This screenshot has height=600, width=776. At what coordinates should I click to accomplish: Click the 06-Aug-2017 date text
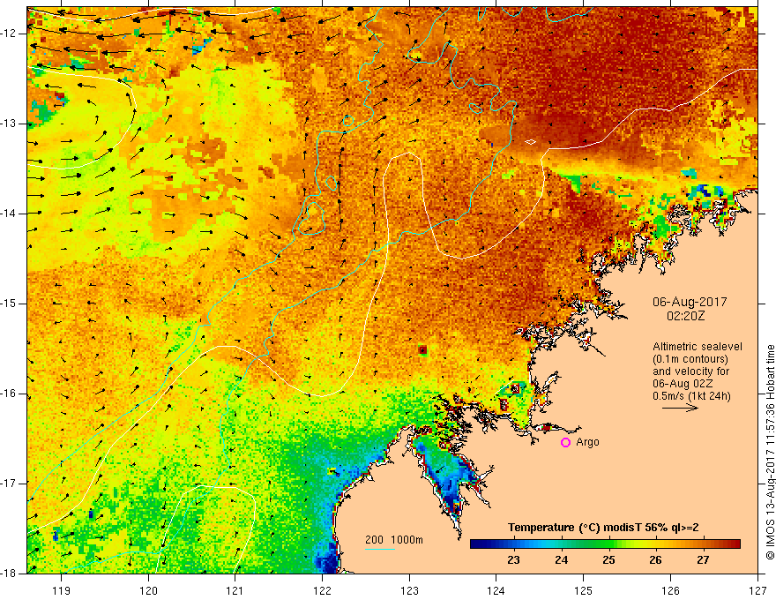690,302
